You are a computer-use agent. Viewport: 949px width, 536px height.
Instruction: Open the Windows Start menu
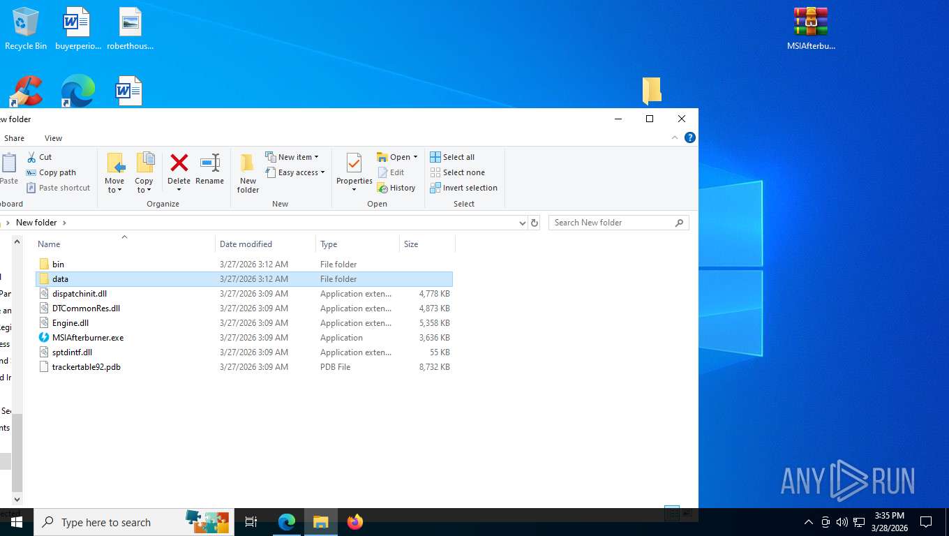(17, 522)
